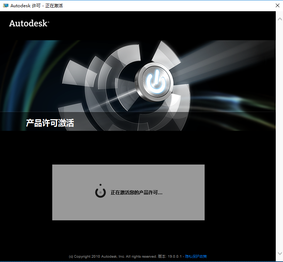Image resolution: width=283 pixels, height=262 pixels.
Task: Click the scrollbar down arrow
Action: 280,253
